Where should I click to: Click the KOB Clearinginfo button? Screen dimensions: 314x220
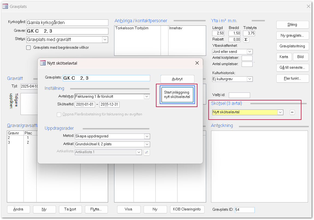(187, 209)
